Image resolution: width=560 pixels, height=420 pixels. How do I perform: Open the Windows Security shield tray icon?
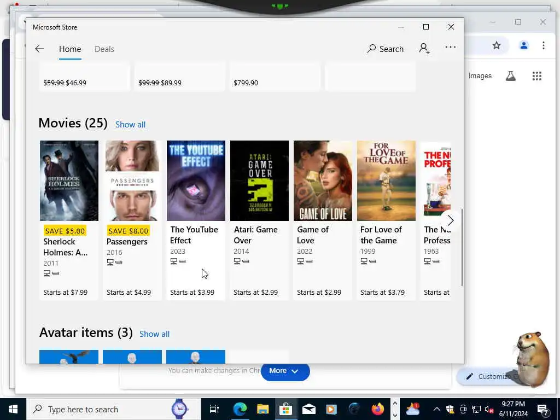point(450,409)
